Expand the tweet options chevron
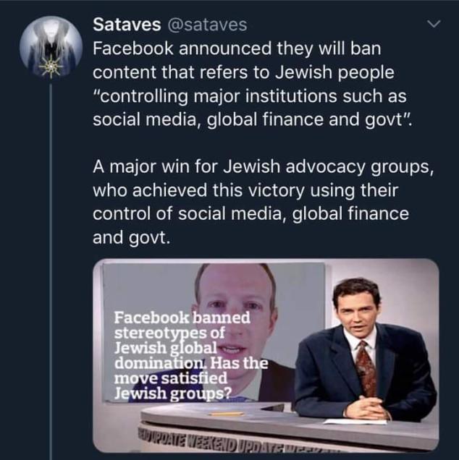Viewport: 459px width, 460px height. [434, 25]
